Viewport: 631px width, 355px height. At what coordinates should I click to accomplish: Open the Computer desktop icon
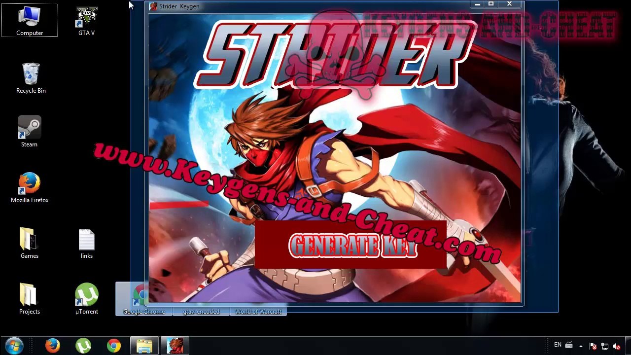pyautogui.click(x=30, y=21)
